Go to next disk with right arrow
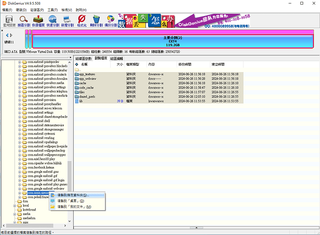 (11, 35)
